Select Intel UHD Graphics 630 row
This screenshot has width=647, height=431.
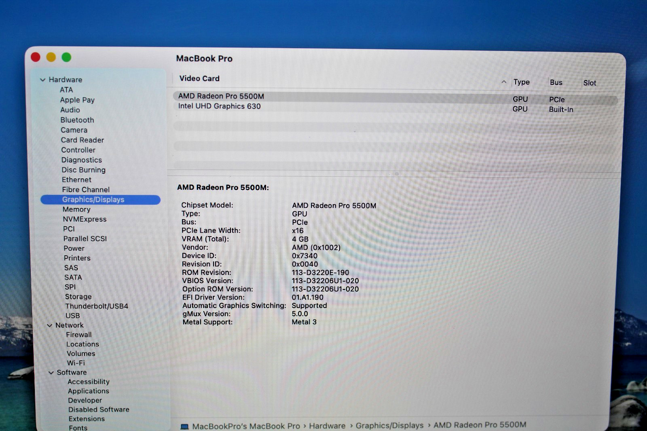(395, 108)
